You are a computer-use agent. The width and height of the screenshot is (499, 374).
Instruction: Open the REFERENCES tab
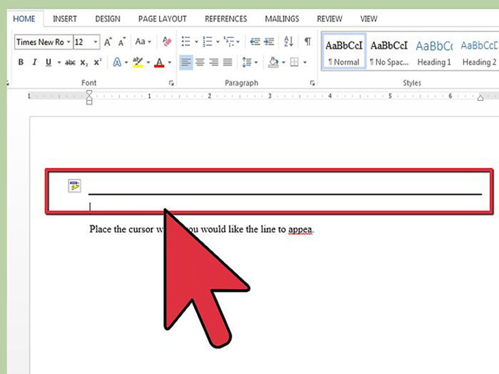click(226, 19)
